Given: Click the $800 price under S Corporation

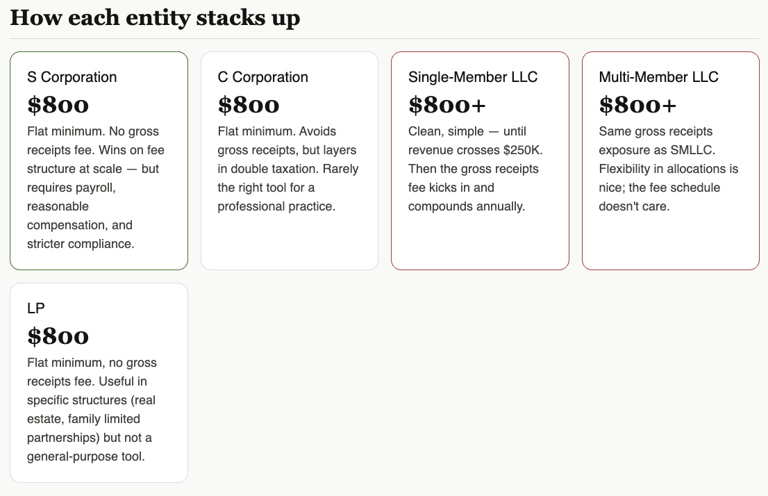Looking at the screenshot, I should [x=58, y=105].
